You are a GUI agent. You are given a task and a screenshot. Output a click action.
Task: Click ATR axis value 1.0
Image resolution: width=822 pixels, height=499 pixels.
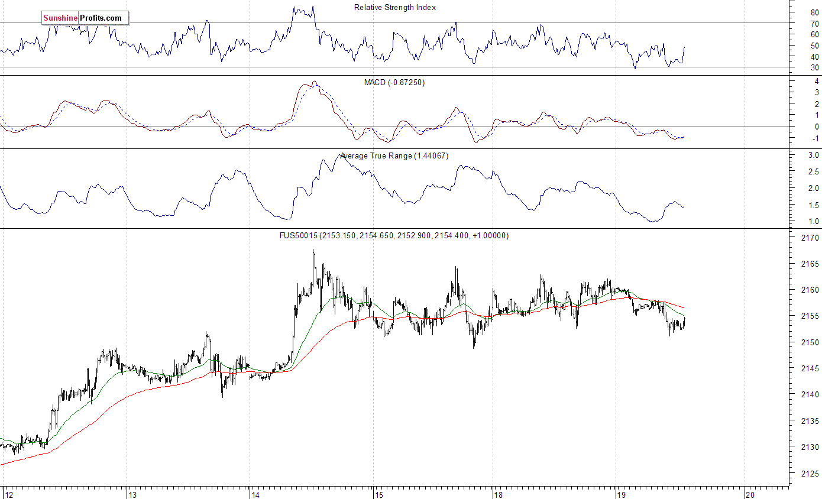[x=814, y=222]
